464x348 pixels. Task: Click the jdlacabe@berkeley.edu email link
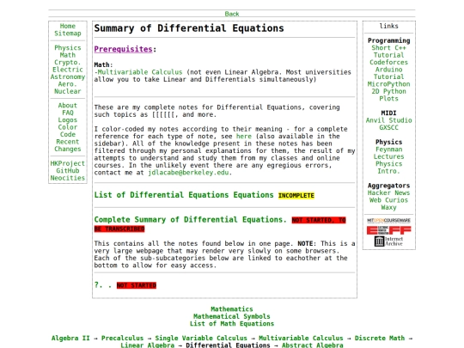click(x=188, y=173)
